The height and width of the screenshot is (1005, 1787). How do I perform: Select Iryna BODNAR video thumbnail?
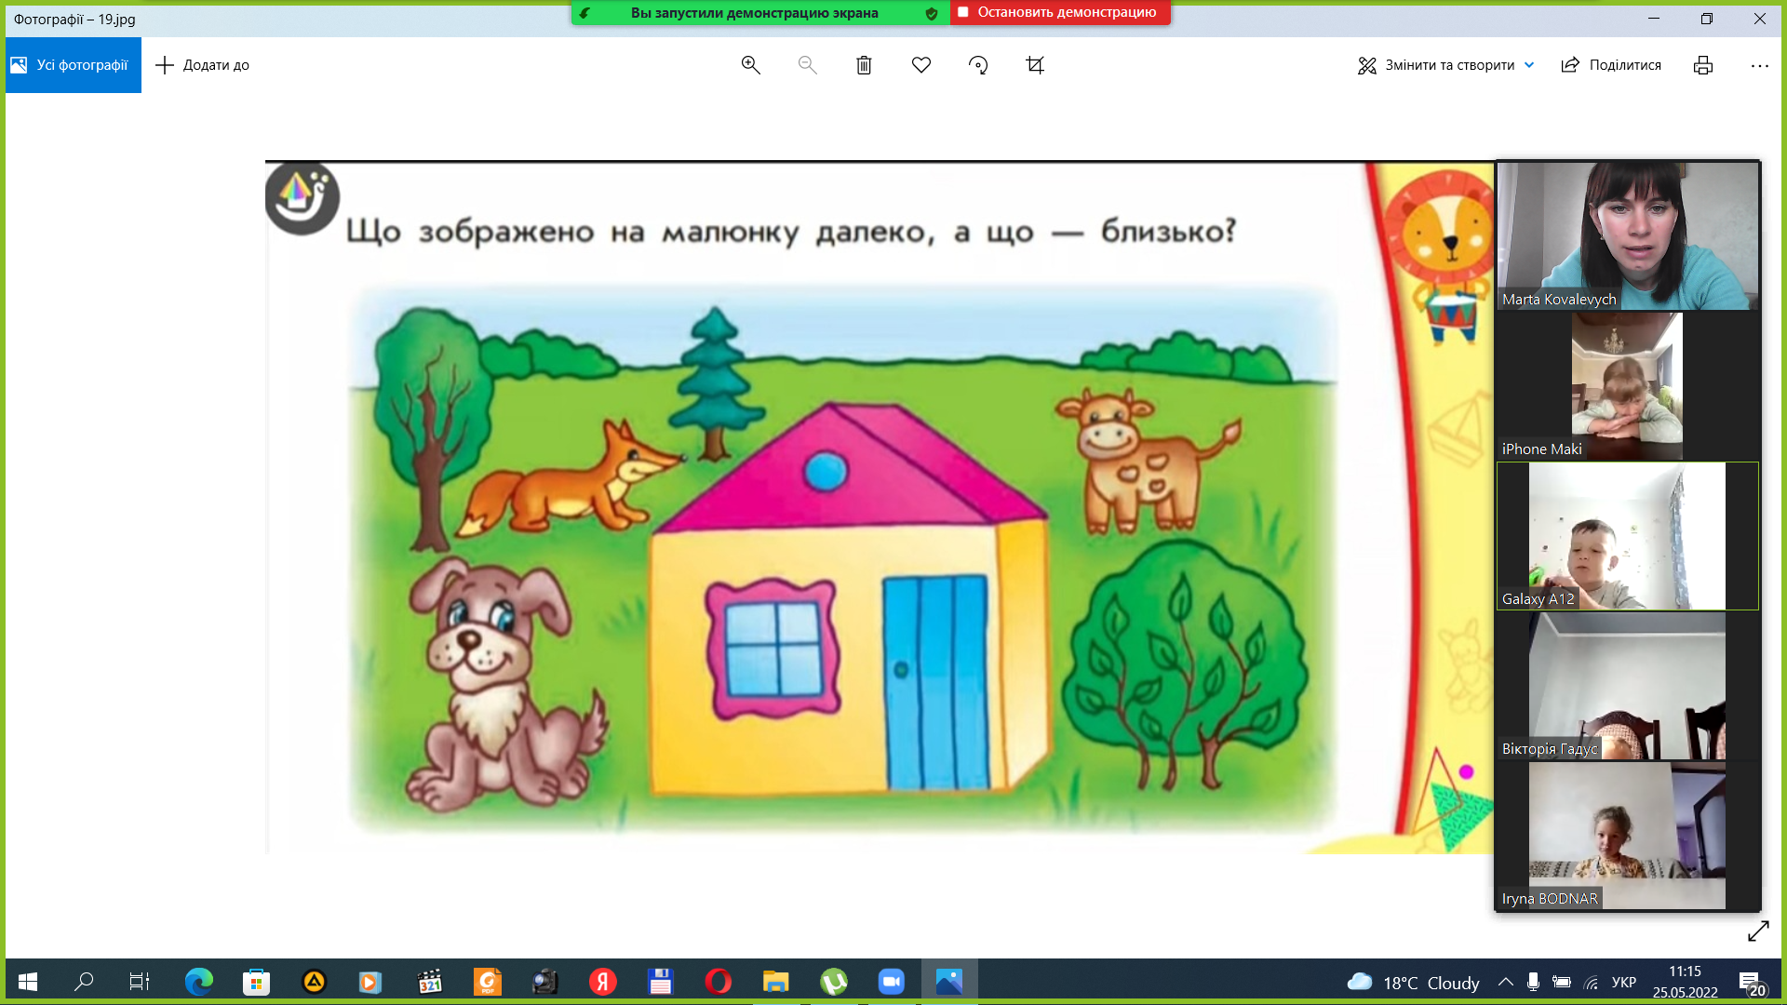tap(1628, 836)
